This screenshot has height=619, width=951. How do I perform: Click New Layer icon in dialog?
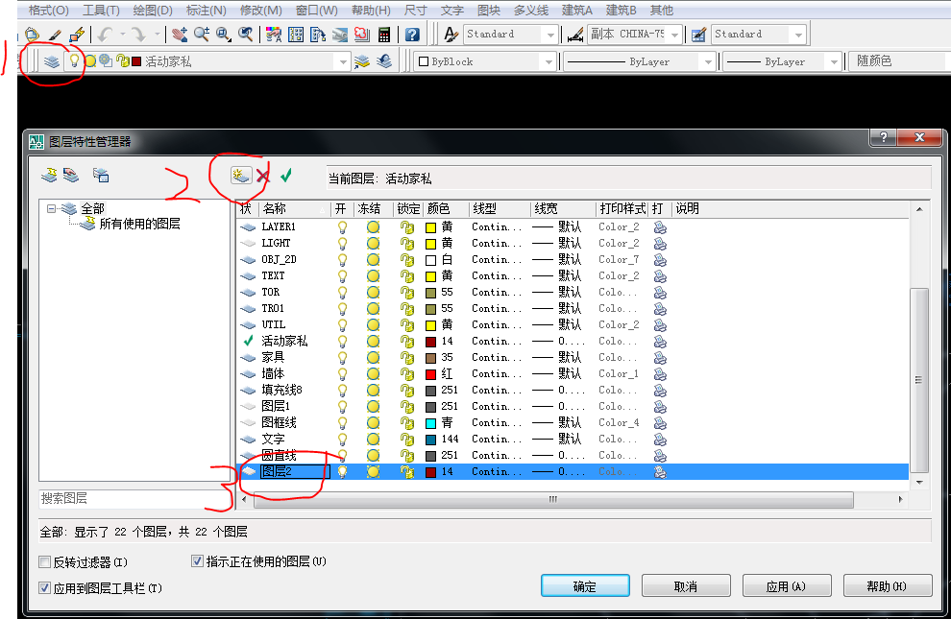point(241,176)
